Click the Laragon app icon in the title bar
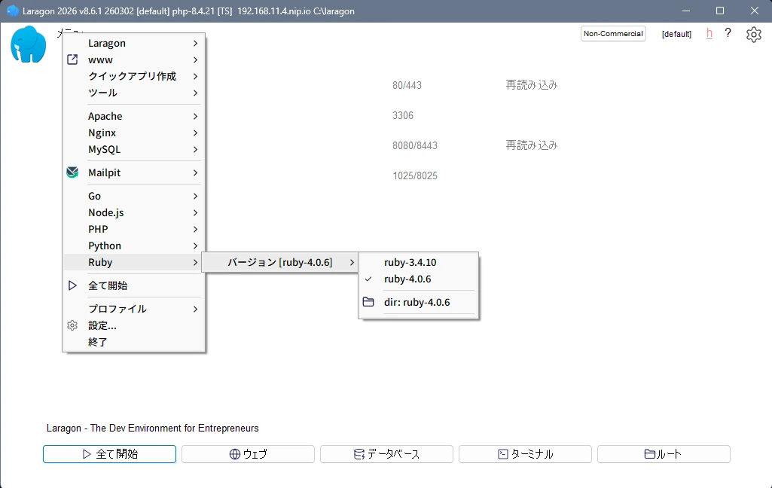 pyautogui.click(x=13, y=11)
